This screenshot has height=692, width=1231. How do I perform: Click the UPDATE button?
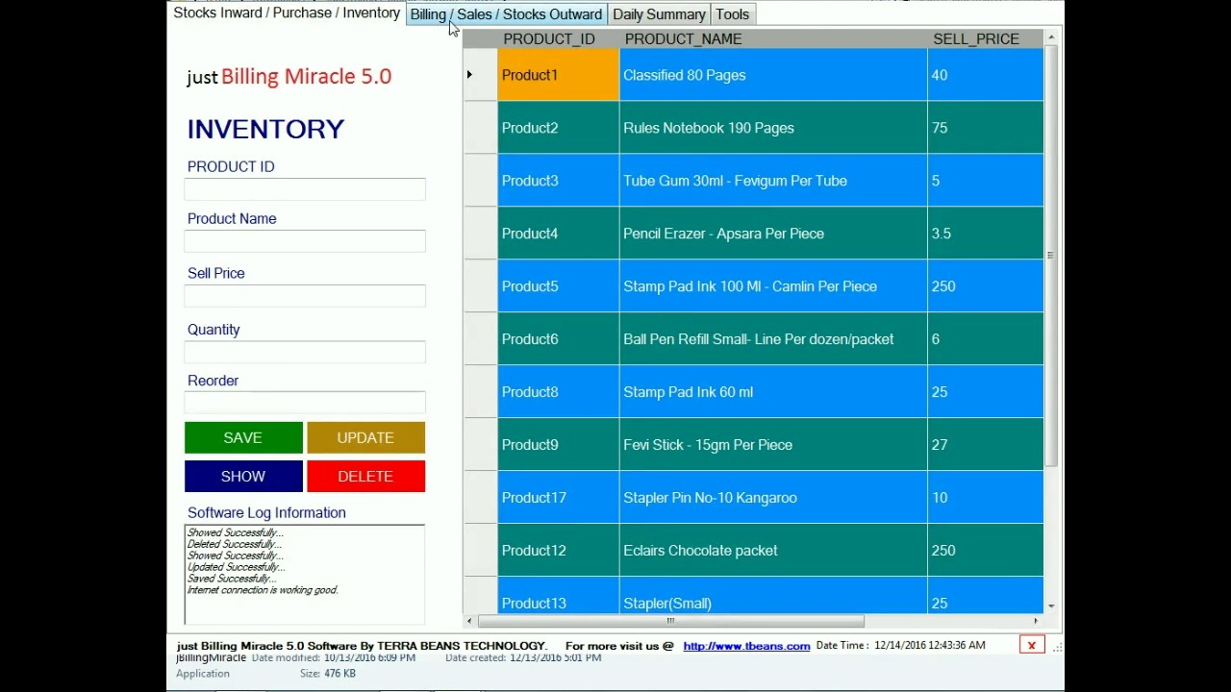tap(365, 437)
